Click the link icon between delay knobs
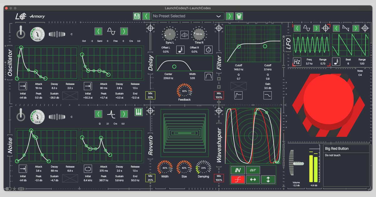This screenshot has width=376, height=197. tap(184, 34)
